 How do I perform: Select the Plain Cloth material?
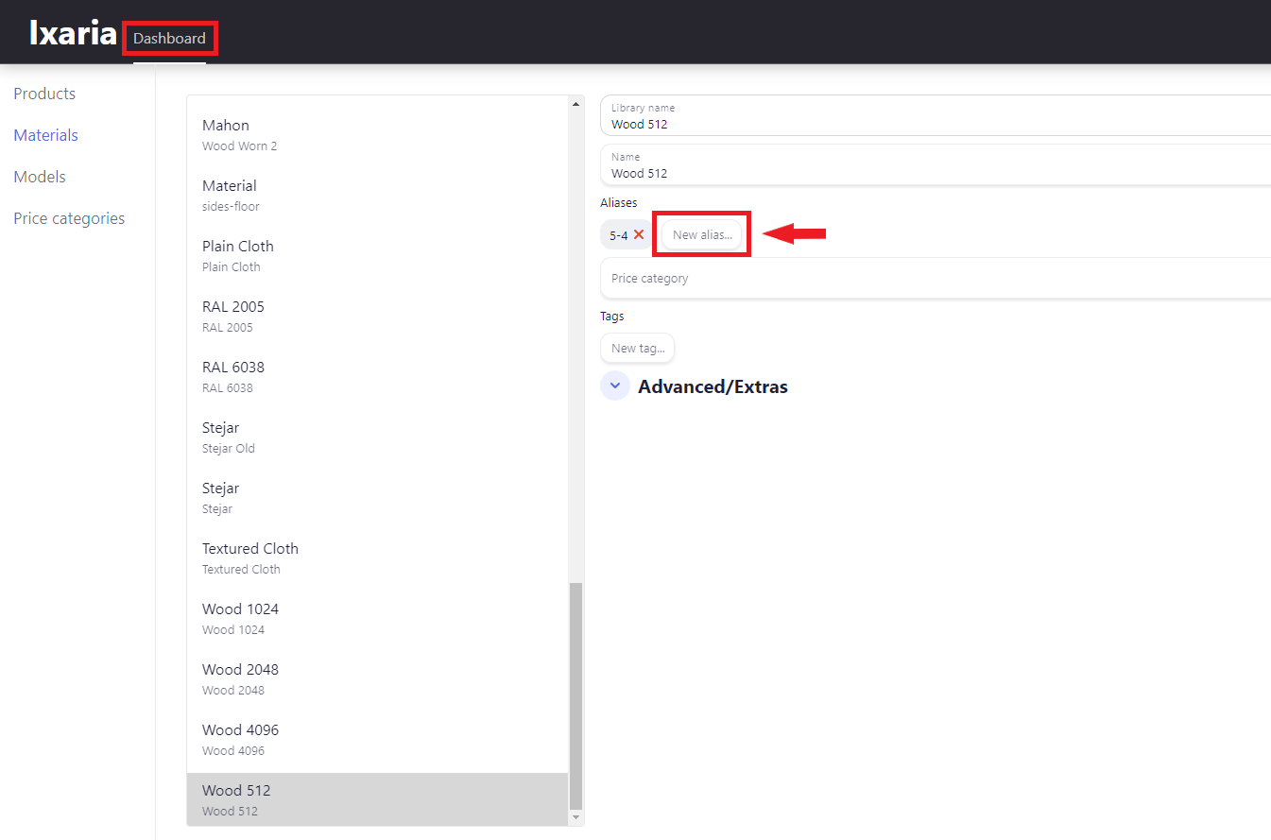coord(378,255)
